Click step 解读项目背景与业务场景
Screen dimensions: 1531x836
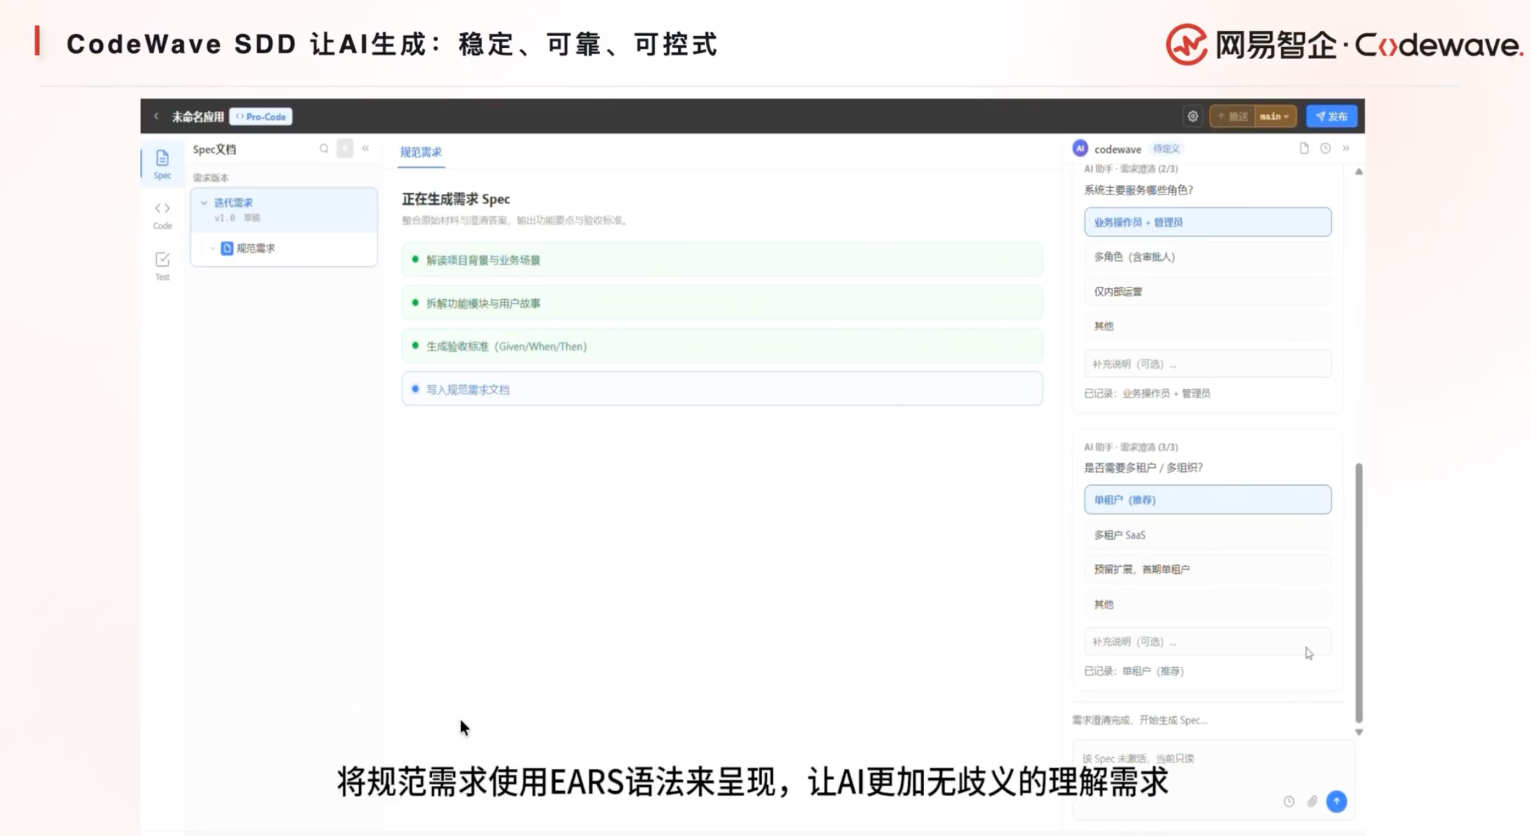[722, 260]
